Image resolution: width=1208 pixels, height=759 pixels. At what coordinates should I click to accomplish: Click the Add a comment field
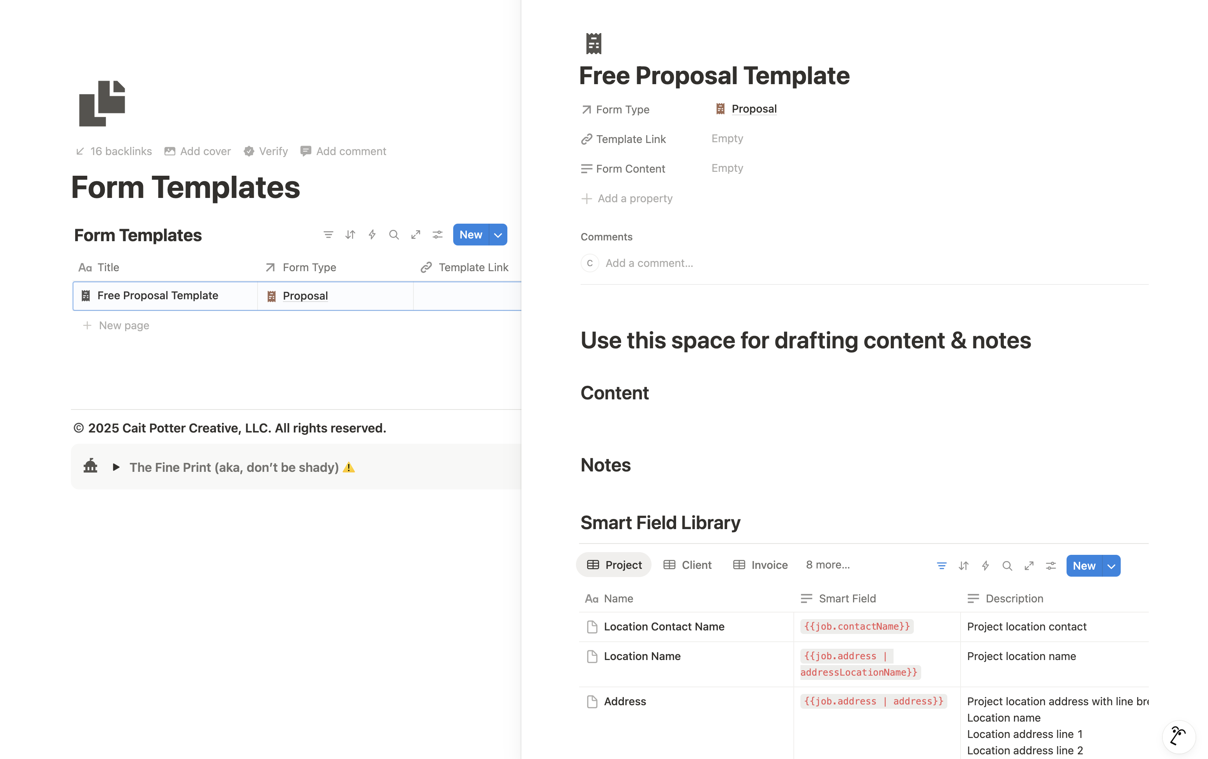[x=649, y=263]
